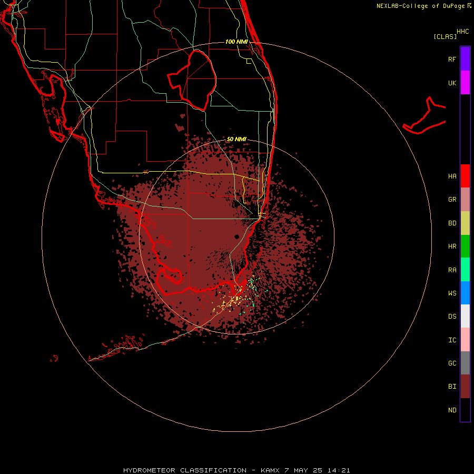Image resolution: width=474 pixels, height=474 pixels.
Task: Click the HR legend label
Action: pyautogui.click(x=452, y=246)
